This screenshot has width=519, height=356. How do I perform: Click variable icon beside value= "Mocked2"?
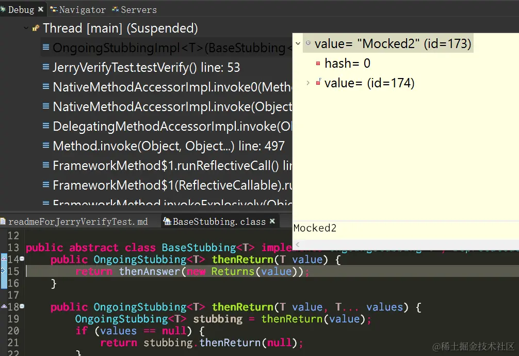[x=308, y=43]
